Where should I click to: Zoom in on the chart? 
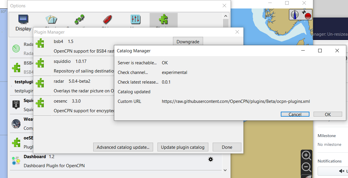click(306, 155)
